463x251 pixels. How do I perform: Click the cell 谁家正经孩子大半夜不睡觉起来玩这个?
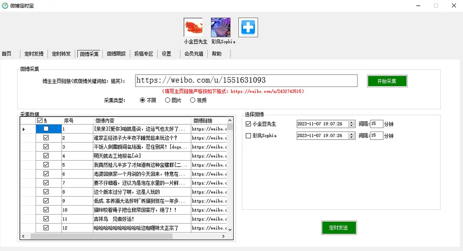point(142,138)
